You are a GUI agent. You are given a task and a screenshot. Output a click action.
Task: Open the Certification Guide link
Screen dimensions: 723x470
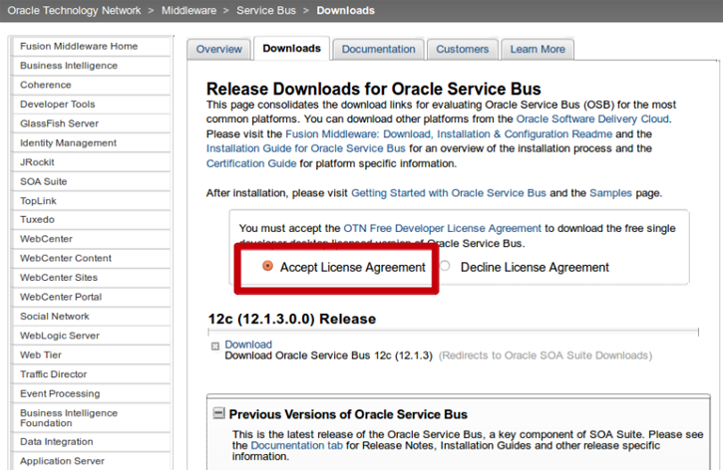250,163
